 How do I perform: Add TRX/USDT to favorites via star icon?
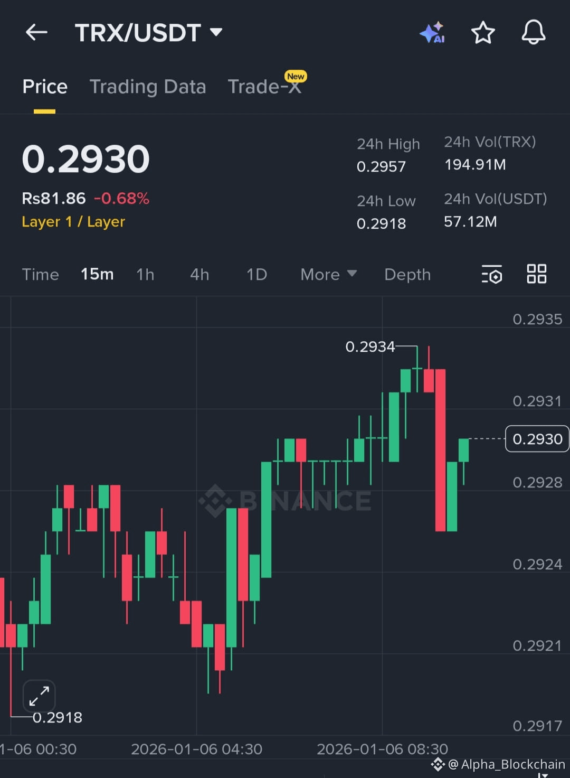point(482,32)
